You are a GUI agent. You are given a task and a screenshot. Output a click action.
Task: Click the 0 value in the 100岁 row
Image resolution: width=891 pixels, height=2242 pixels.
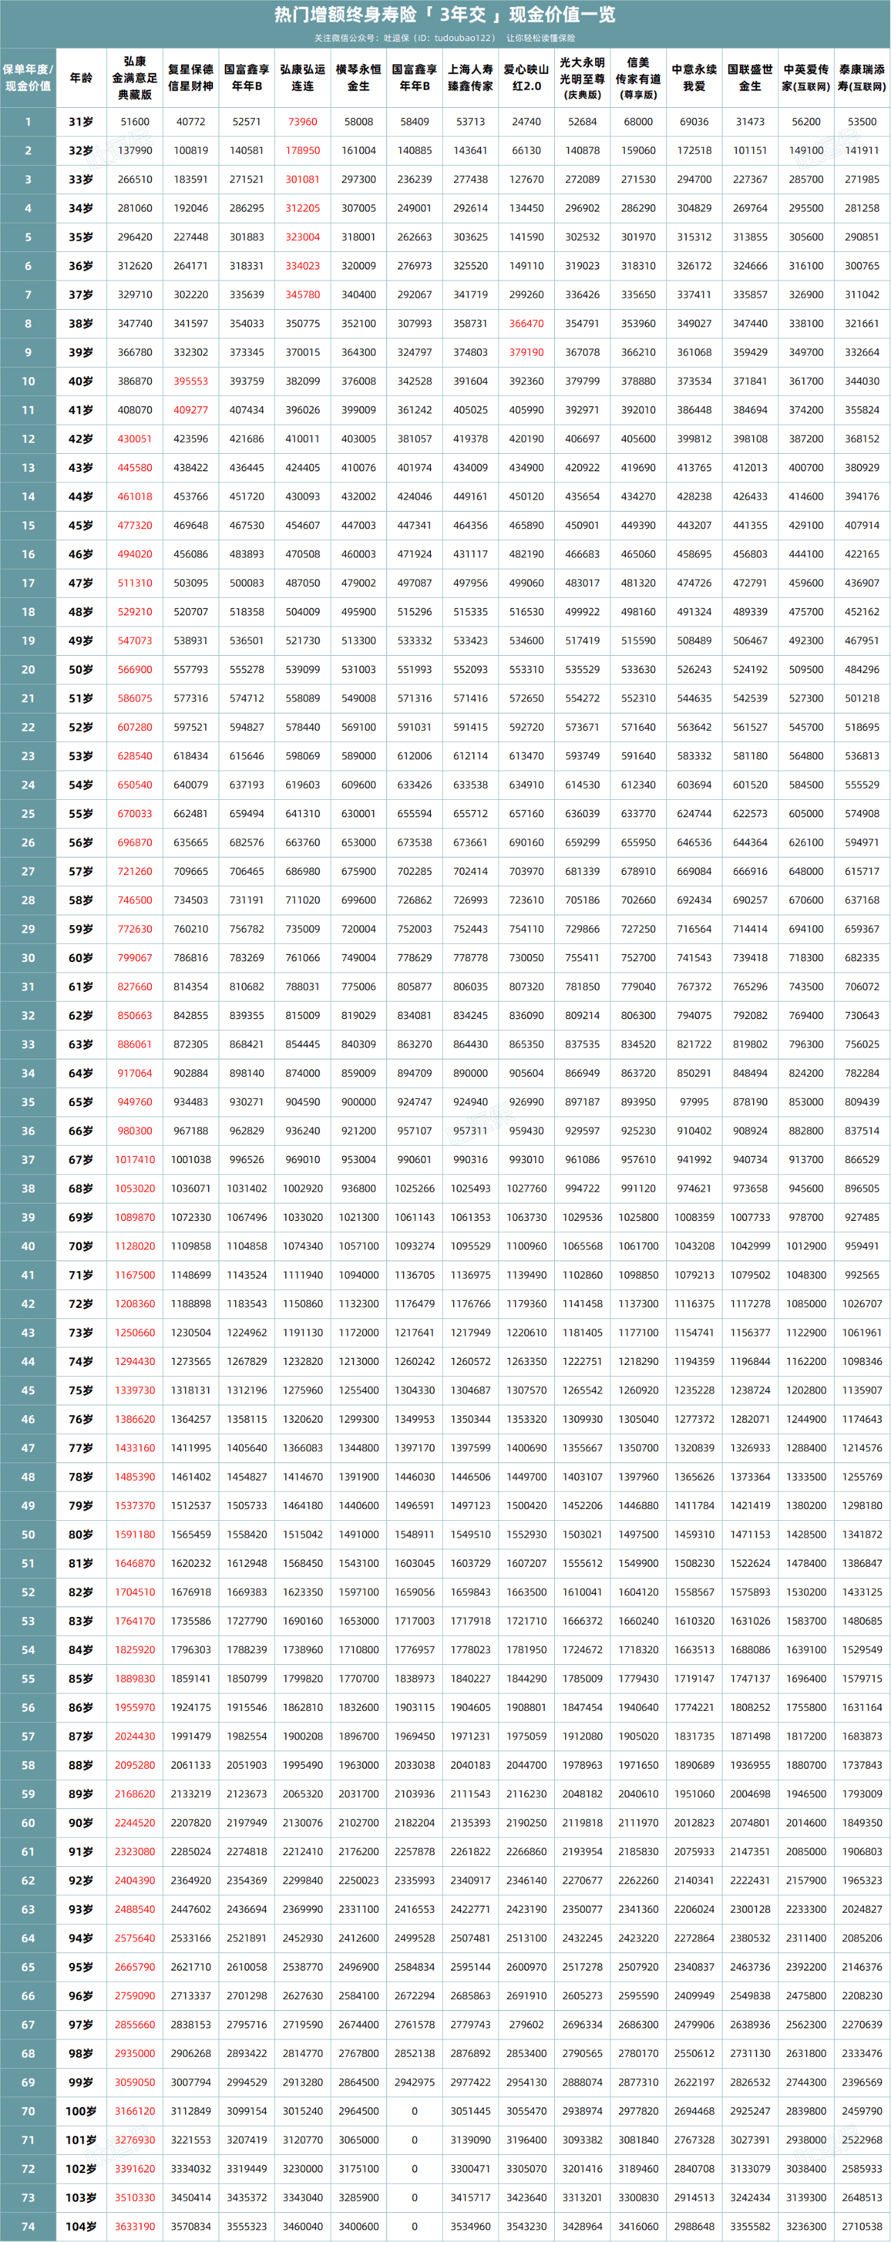tap(414, 2111)
